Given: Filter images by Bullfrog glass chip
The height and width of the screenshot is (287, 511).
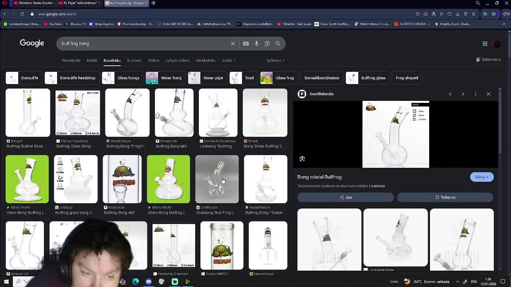Looking at the screenshot, I should (x=367, y=78).
